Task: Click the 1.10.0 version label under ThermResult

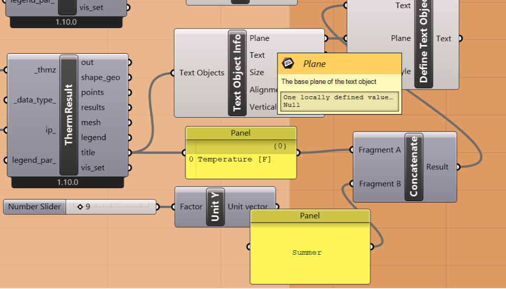Action: pos(67,182)
